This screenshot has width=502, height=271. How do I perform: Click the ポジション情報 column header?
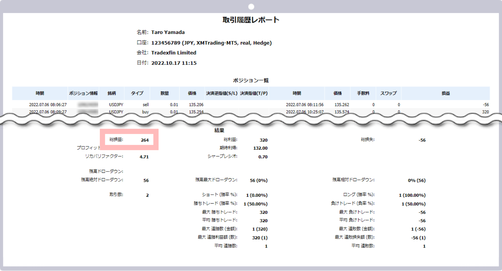coord(83,93)
